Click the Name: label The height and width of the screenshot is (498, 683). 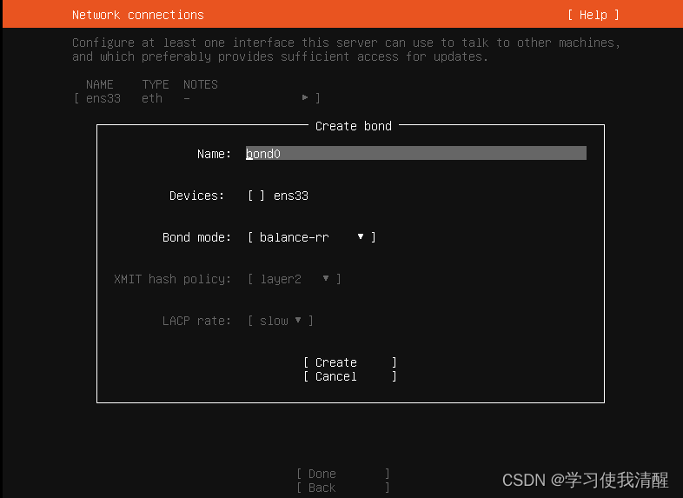[x=214, y=154]
